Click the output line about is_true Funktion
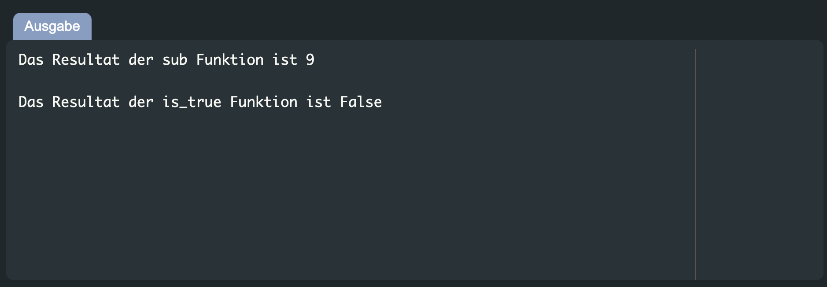Screen dimensions: 827x287 point(199,102)
